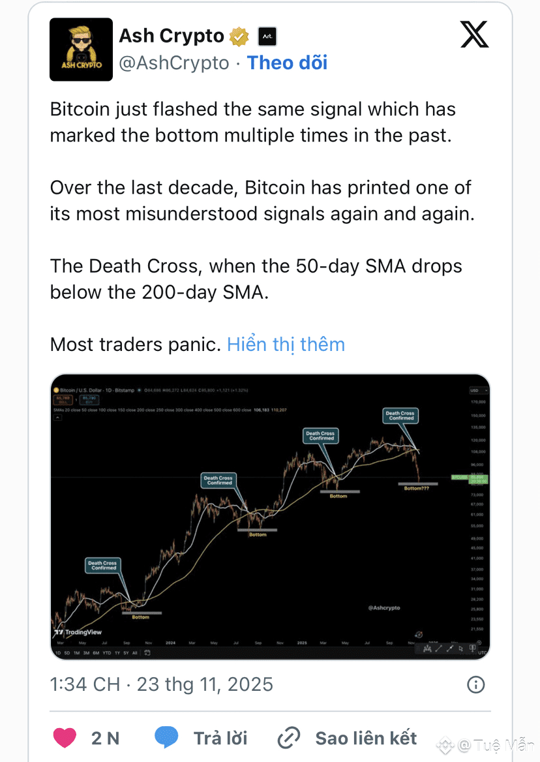Select the YTD timeframe tab

pos(107,652)
